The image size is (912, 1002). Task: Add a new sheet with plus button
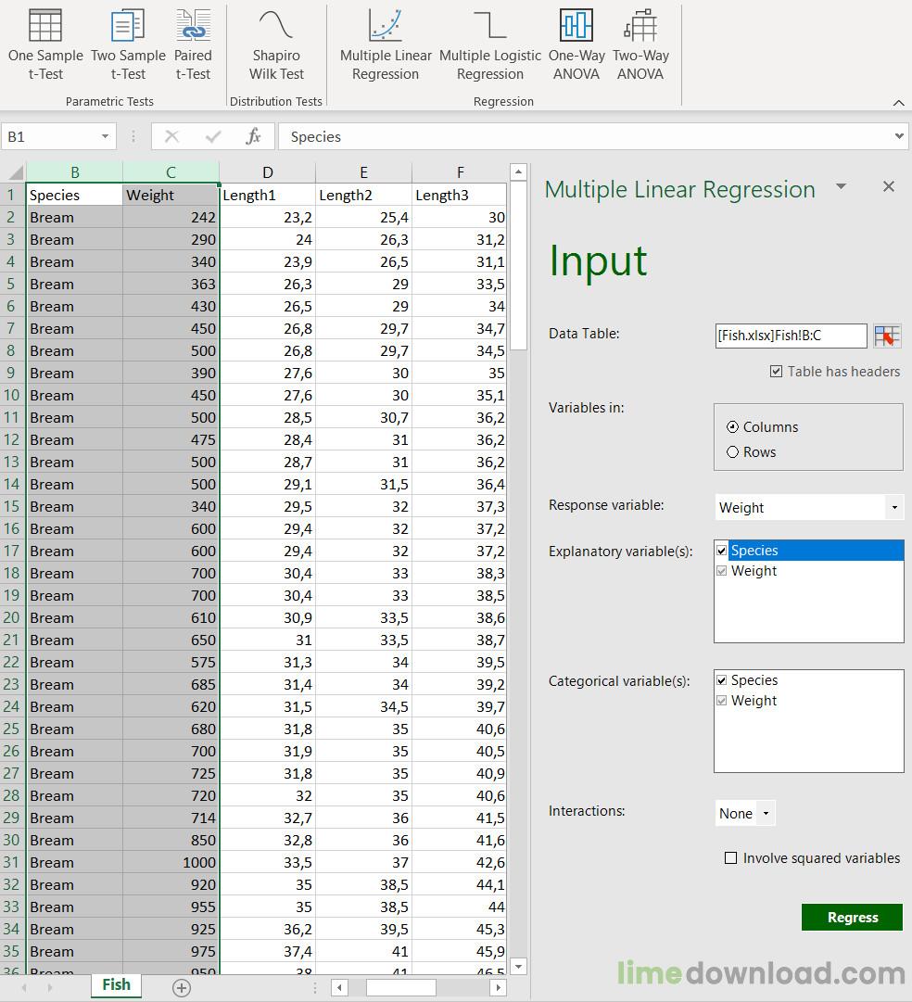182,988
